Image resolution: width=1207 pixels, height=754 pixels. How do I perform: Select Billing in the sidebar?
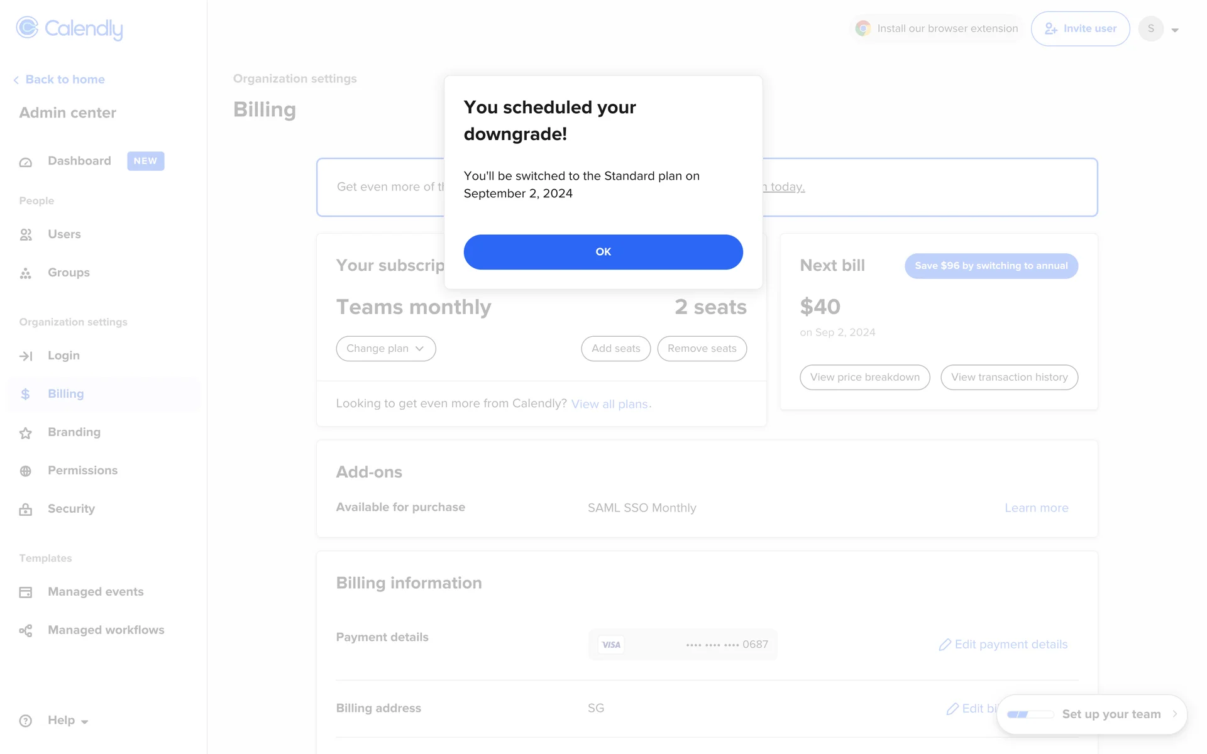point(65,394)
